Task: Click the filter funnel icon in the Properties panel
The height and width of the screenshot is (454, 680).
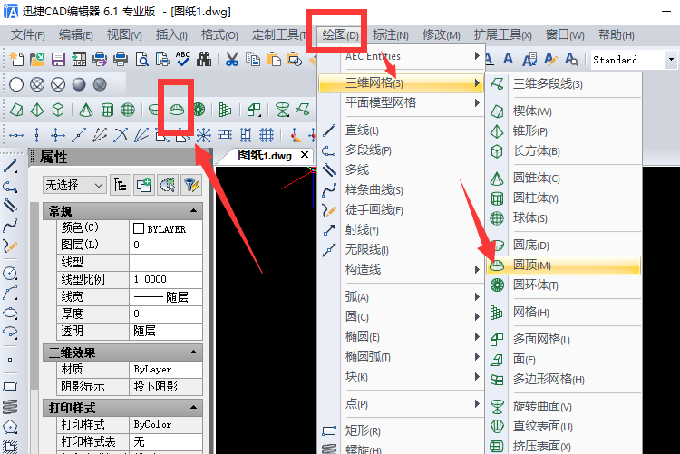Action: click(191, 185)
